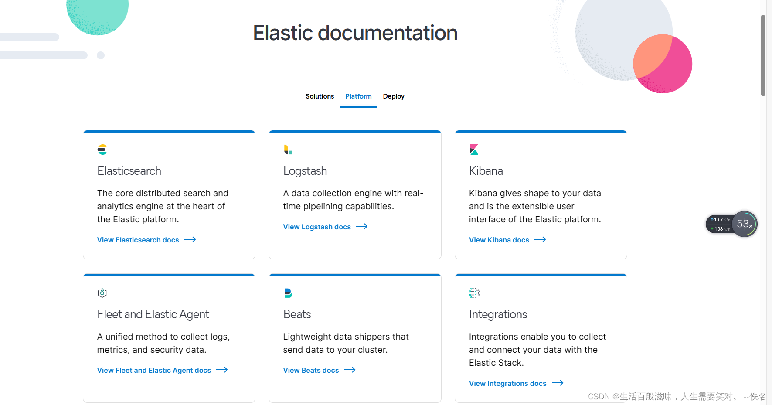Screen dimensions: 772x405
Task: Click the Fleet and Elastic Agent heading
Action: click(x=153, y=314)
